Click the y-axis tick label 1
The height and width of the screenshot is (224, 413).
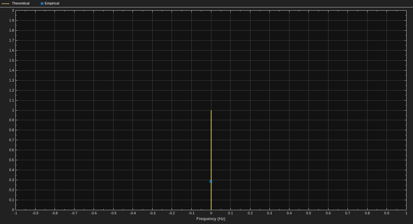pos(13,110)
